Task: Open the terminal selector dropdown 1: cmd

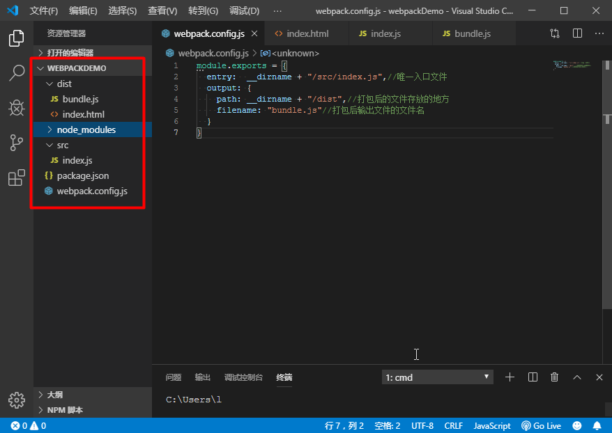Action: [437, 377]
